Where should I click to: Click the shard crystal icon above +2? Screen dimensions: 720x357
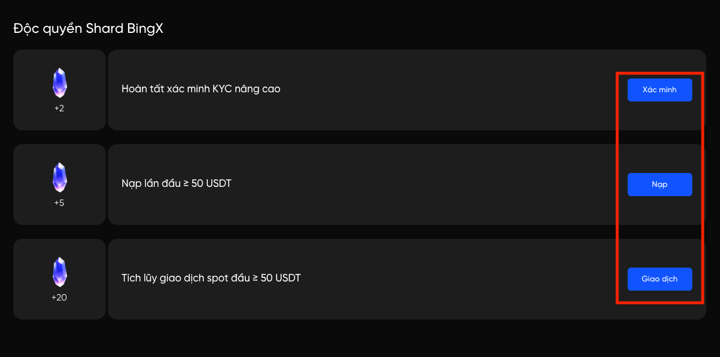point(59,82)
